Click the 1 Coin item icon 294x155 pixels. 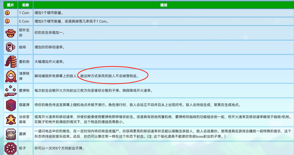pos(7,13)
